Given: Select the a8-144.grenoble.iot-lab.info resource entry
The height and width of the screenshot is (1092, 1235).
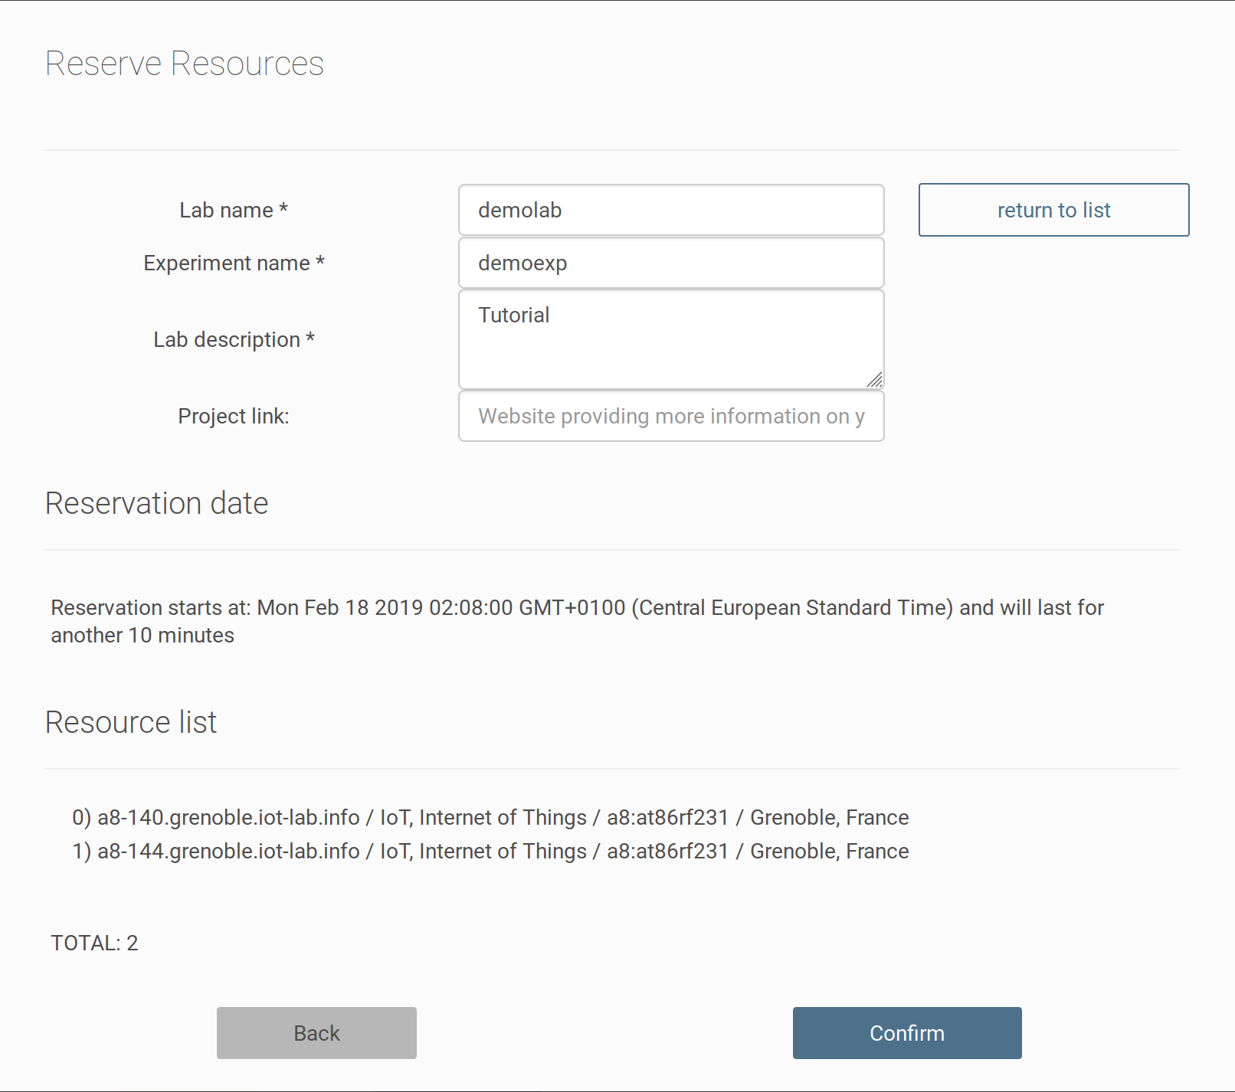Looking at the screenshot, I should pyautogui.click(x=490, y=851).
